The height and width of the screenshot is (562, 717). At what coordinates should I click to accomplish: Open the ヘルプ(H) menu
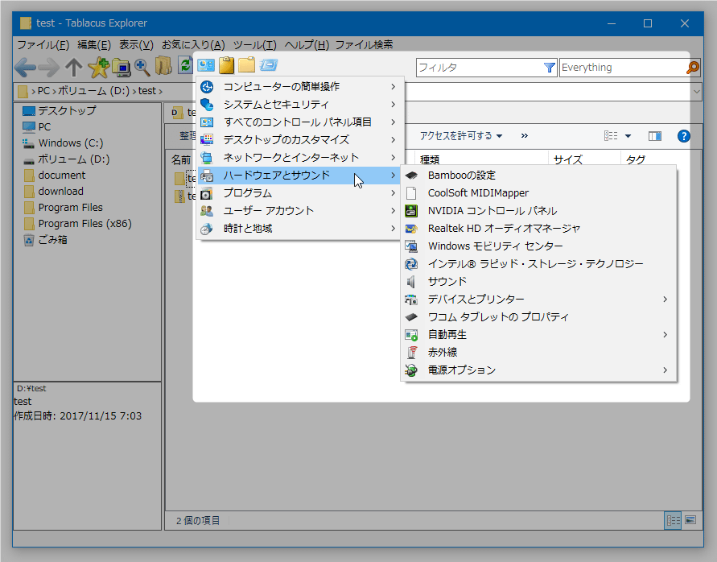pos(307,45)
